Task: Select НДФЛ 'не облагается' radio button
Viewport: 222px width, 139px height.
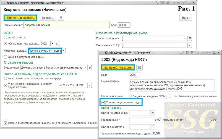Action: (x=5, y=38)
